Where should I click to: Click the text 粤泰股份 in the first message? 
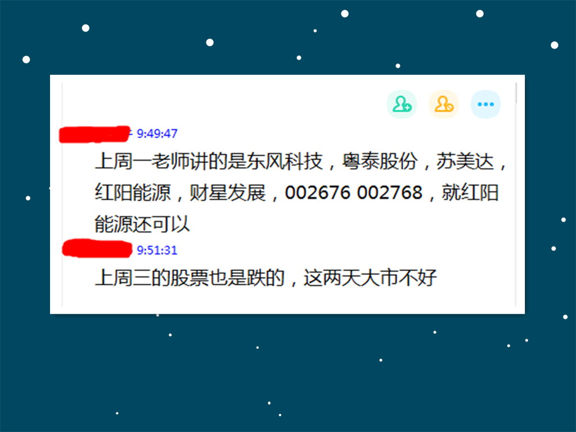pos(380,161)
